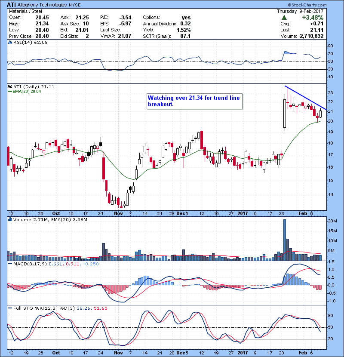Click the blue descending trend line
This screenshot has width=344, height=357.
tap(306, 98)
